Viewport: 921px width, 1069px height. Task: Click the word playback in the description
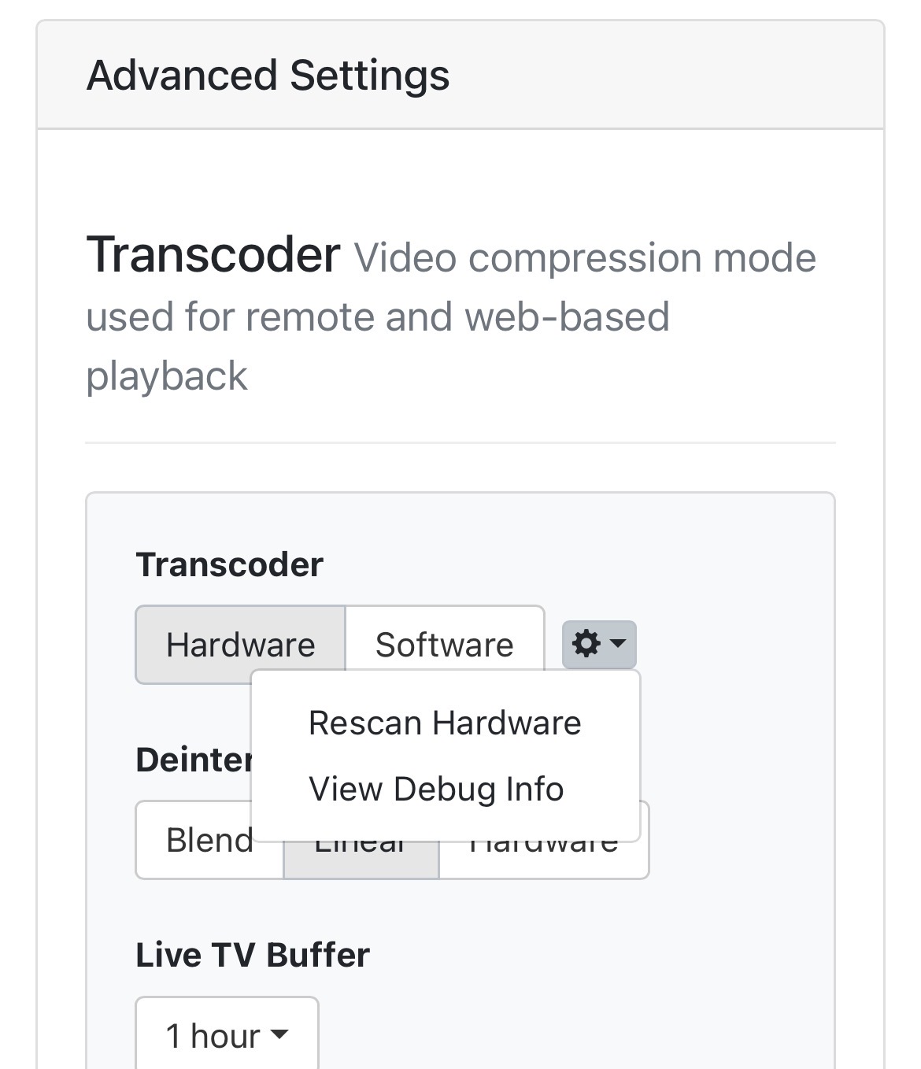[167, 376]
